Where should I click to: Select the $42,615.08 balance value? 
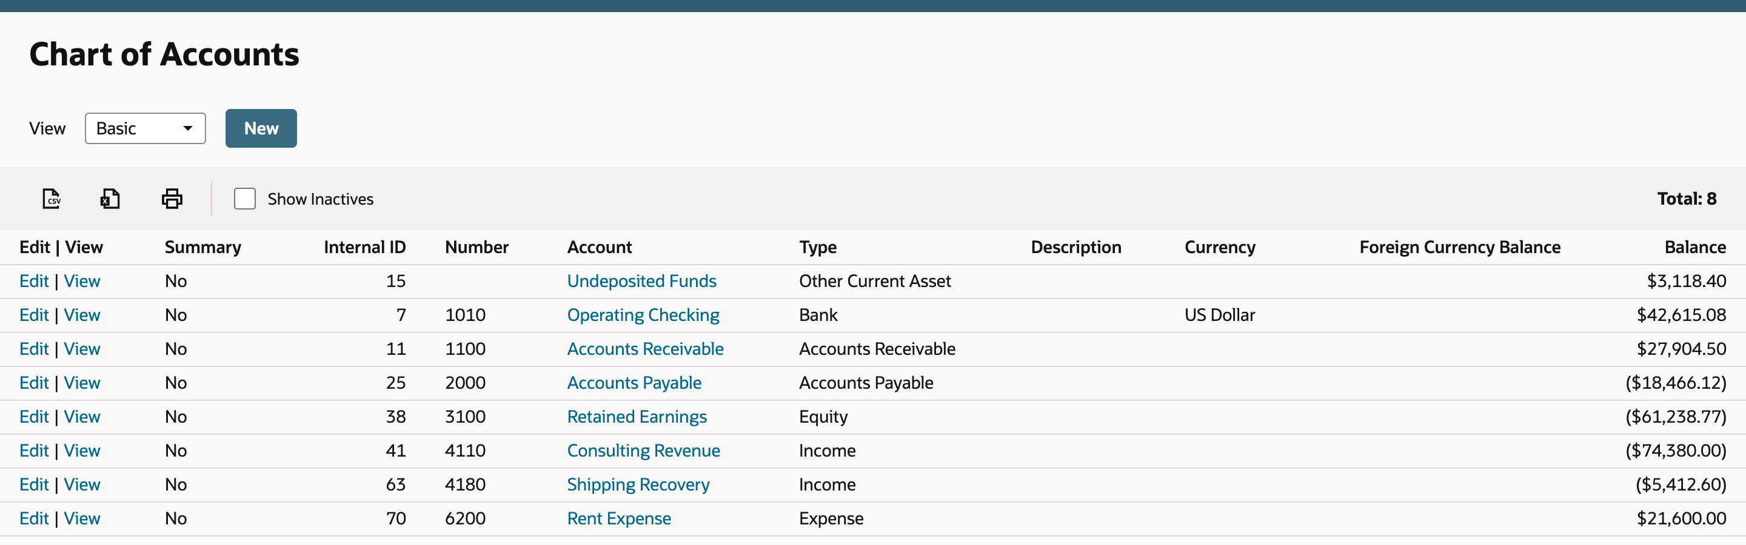1681,315
